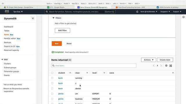The height and width of the screenshot is (104, 186).
Task: Close the DynamoDB sidebar panel
Action: (33, 18)
